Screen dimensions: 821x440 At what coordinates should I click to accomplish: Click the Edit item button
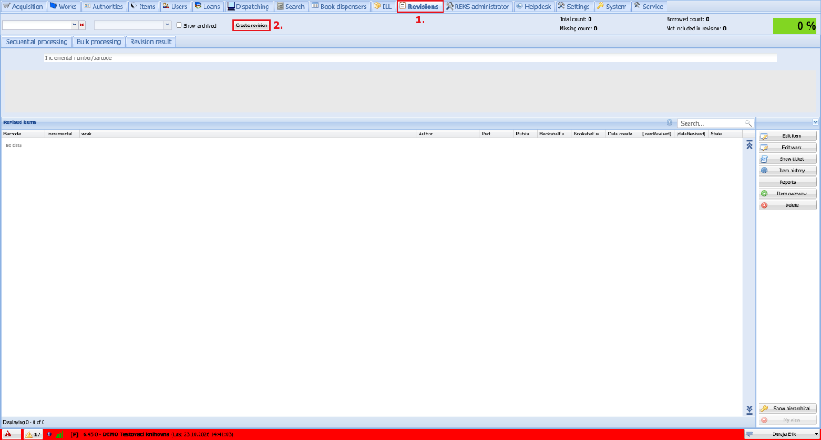(787, 136)
